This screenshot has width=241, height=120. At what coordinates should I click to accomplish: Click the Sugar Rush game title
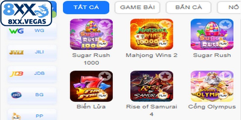pos(212,55)
